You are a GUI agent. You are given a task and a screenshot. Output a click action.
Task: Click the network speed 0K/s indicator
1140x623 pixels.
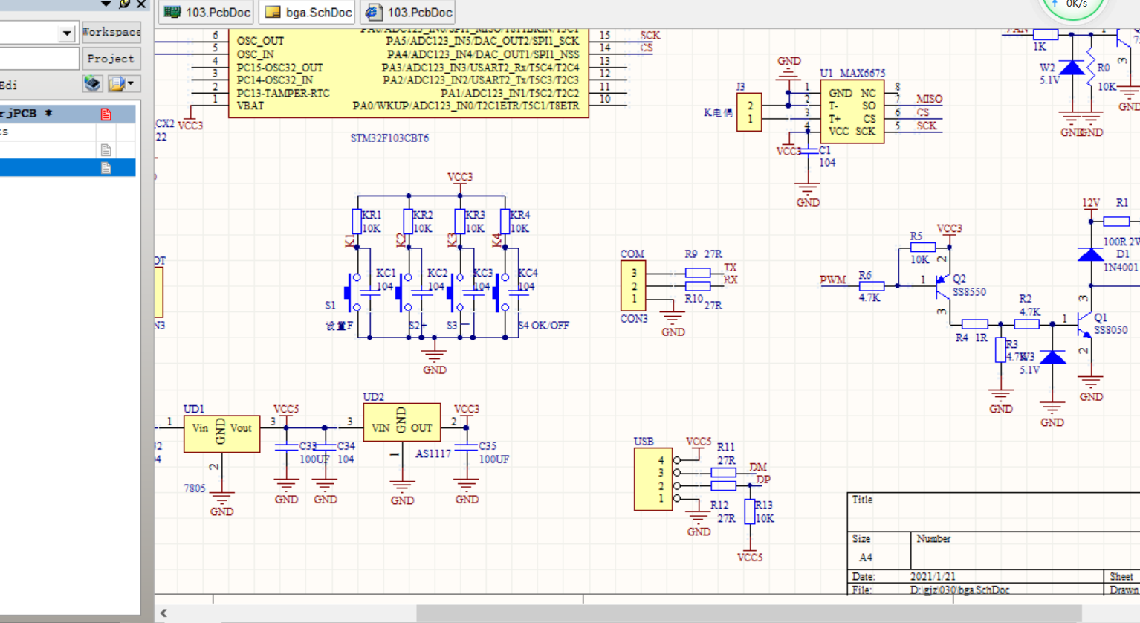1075,6
